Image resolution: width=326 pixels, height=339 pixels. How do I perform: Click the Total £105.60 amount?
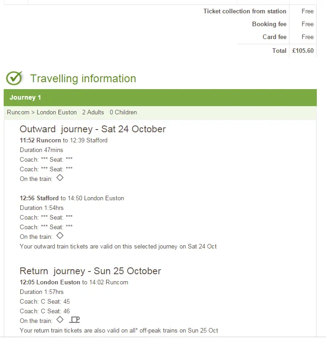click(303, 51)
